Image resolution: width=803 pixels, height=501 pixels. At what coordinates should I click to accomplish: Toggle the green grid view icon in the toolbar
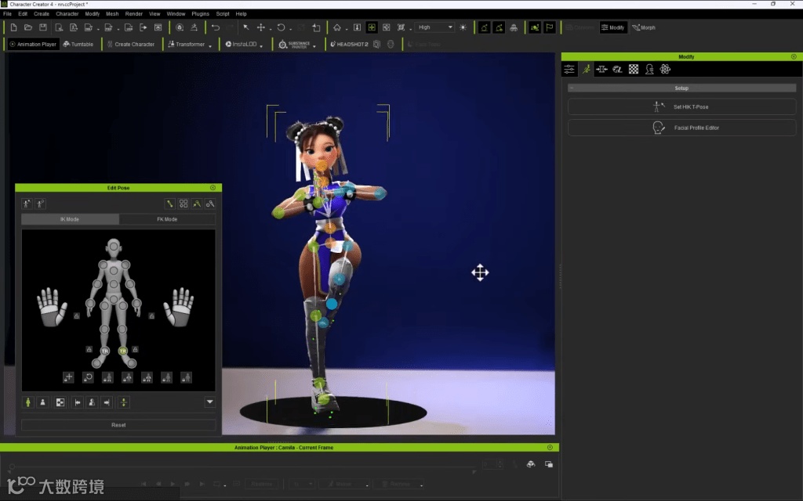(x=372, y=27)
